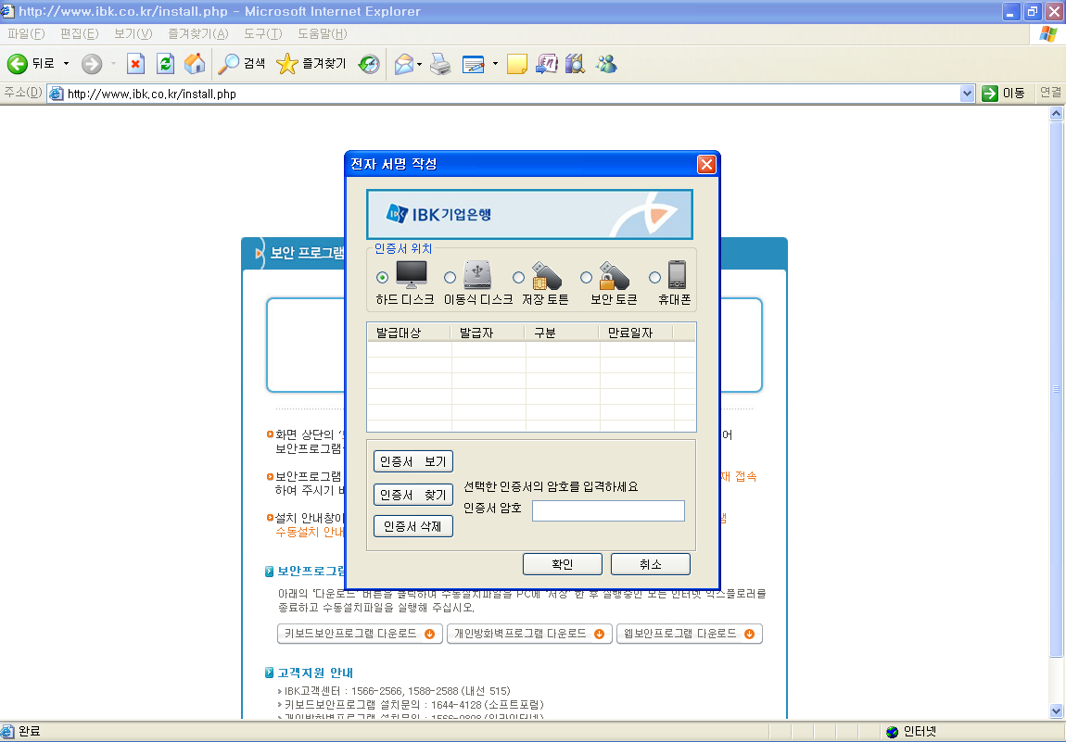Open the address bar dropdown arrow
Image resolution: width=1066 pixels, height=742 pixels.
967,93
